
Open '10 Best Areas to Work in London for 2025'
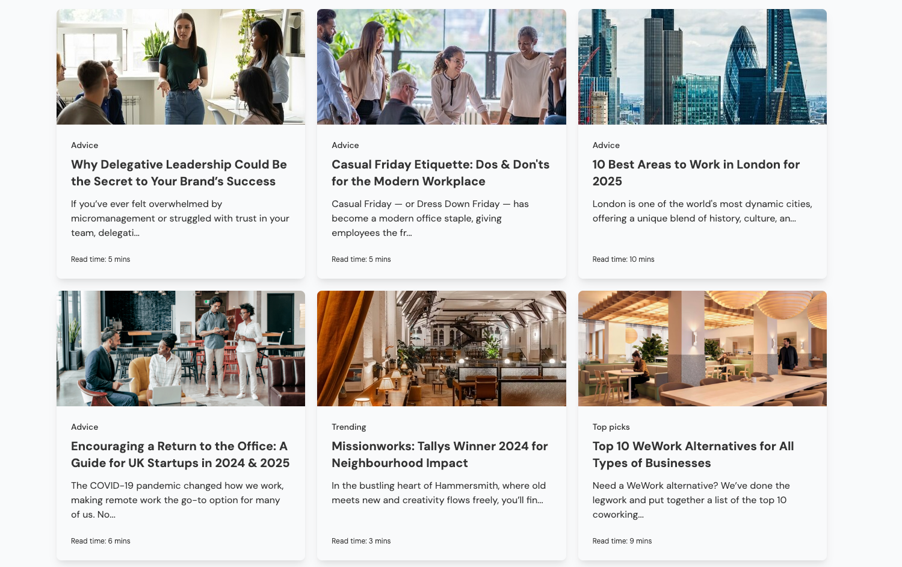pos(696,173)
